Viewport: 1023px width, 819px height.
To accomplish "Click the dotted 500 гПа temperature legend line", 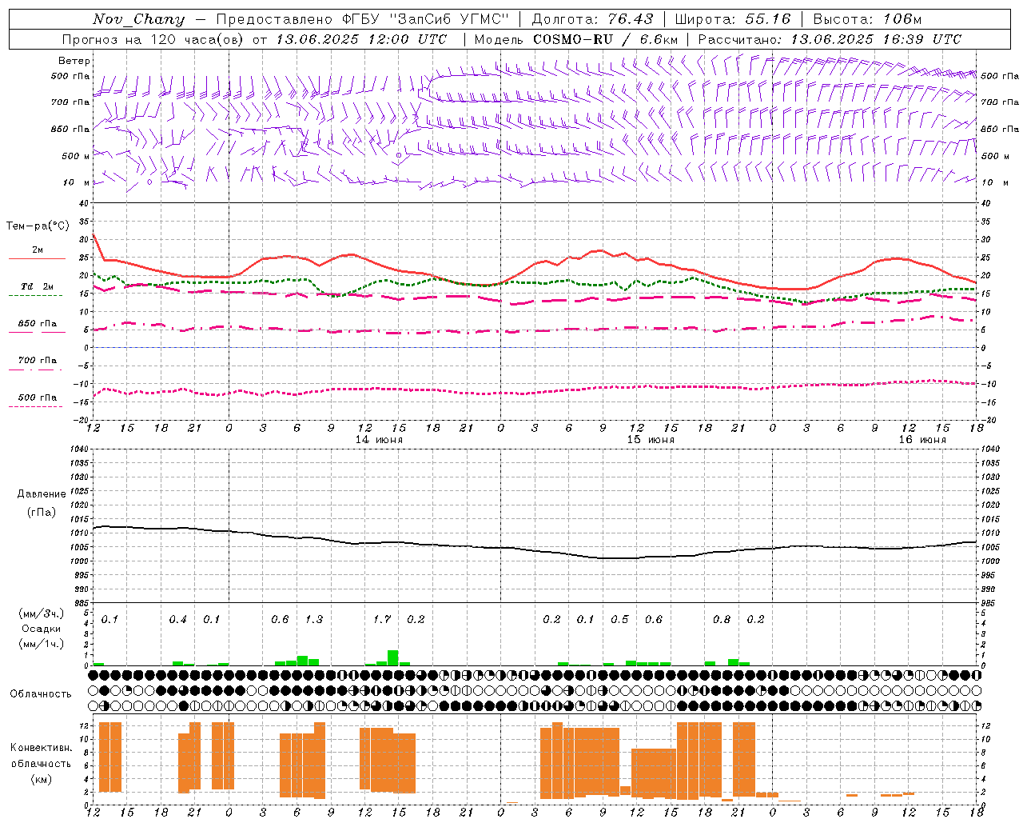I will pyautogui.click(x=35, y=406).
